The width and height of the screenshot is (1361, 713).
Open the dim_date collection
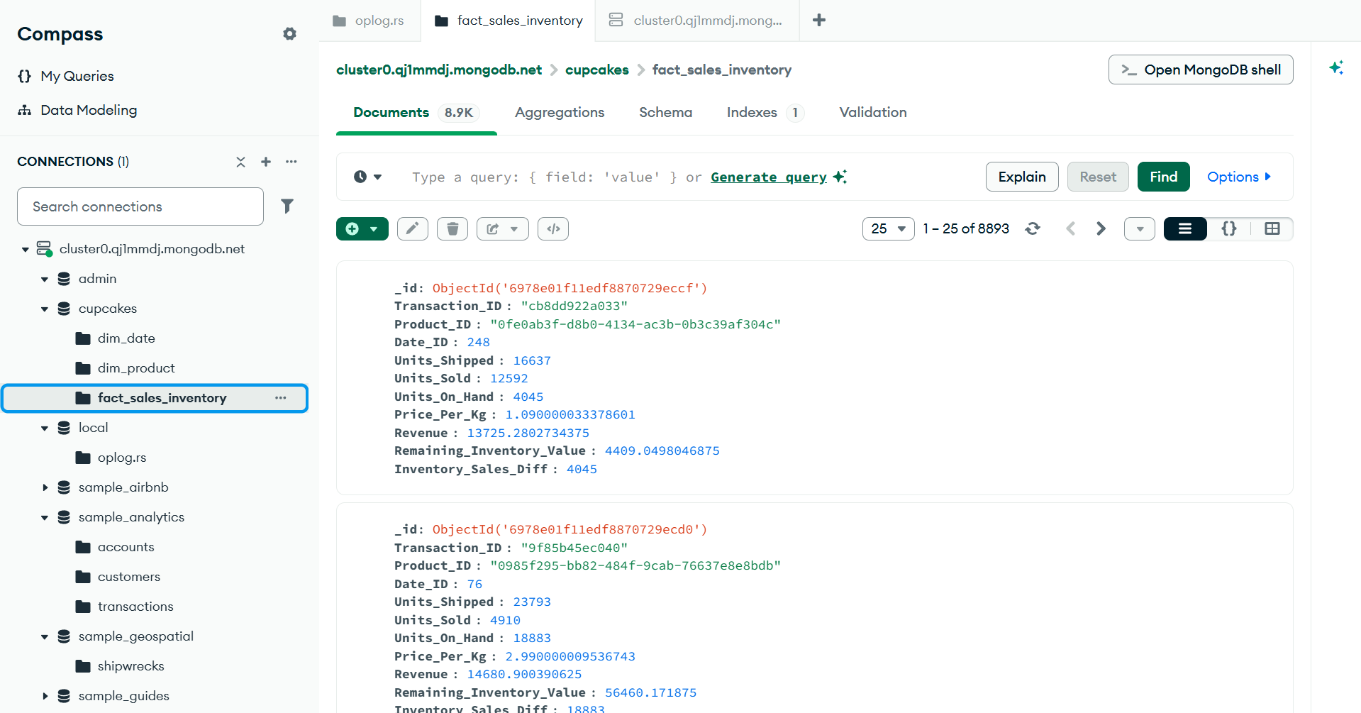126,338
